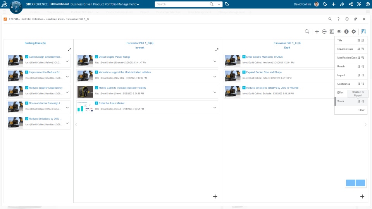Screen dimensions: 372x209
Task: Click the roadmap toolbar plus icon
Action: pyautogui.click(x=317, y=31)
